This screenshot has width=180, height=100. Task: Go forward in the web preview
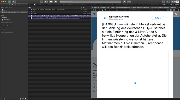coord(96,10)
